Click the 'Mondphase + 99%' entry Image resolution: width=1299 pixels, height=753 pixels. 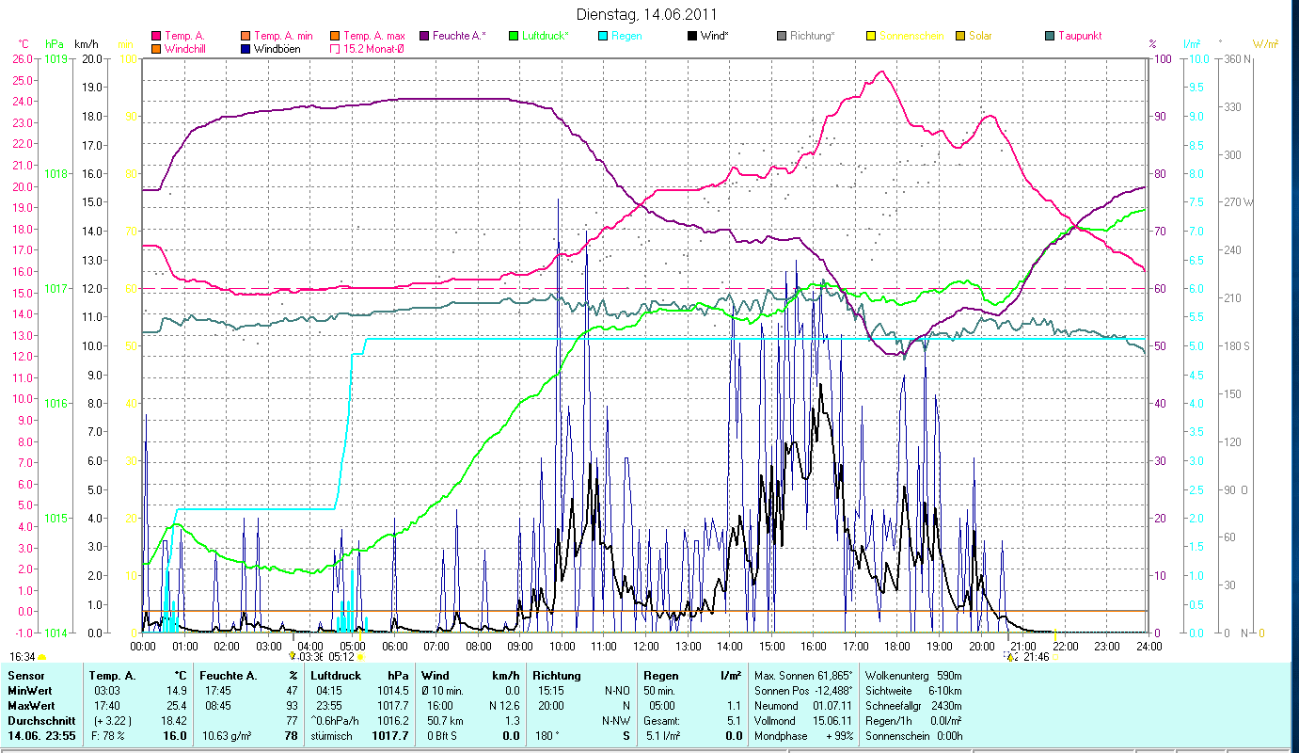point(803,736)
